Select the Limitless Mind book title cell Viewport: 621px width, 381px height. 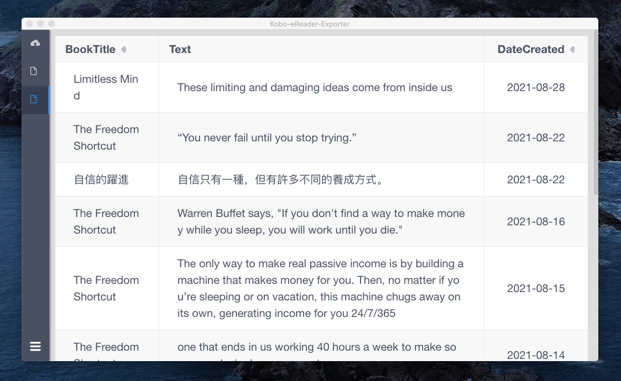click(106, 87)
